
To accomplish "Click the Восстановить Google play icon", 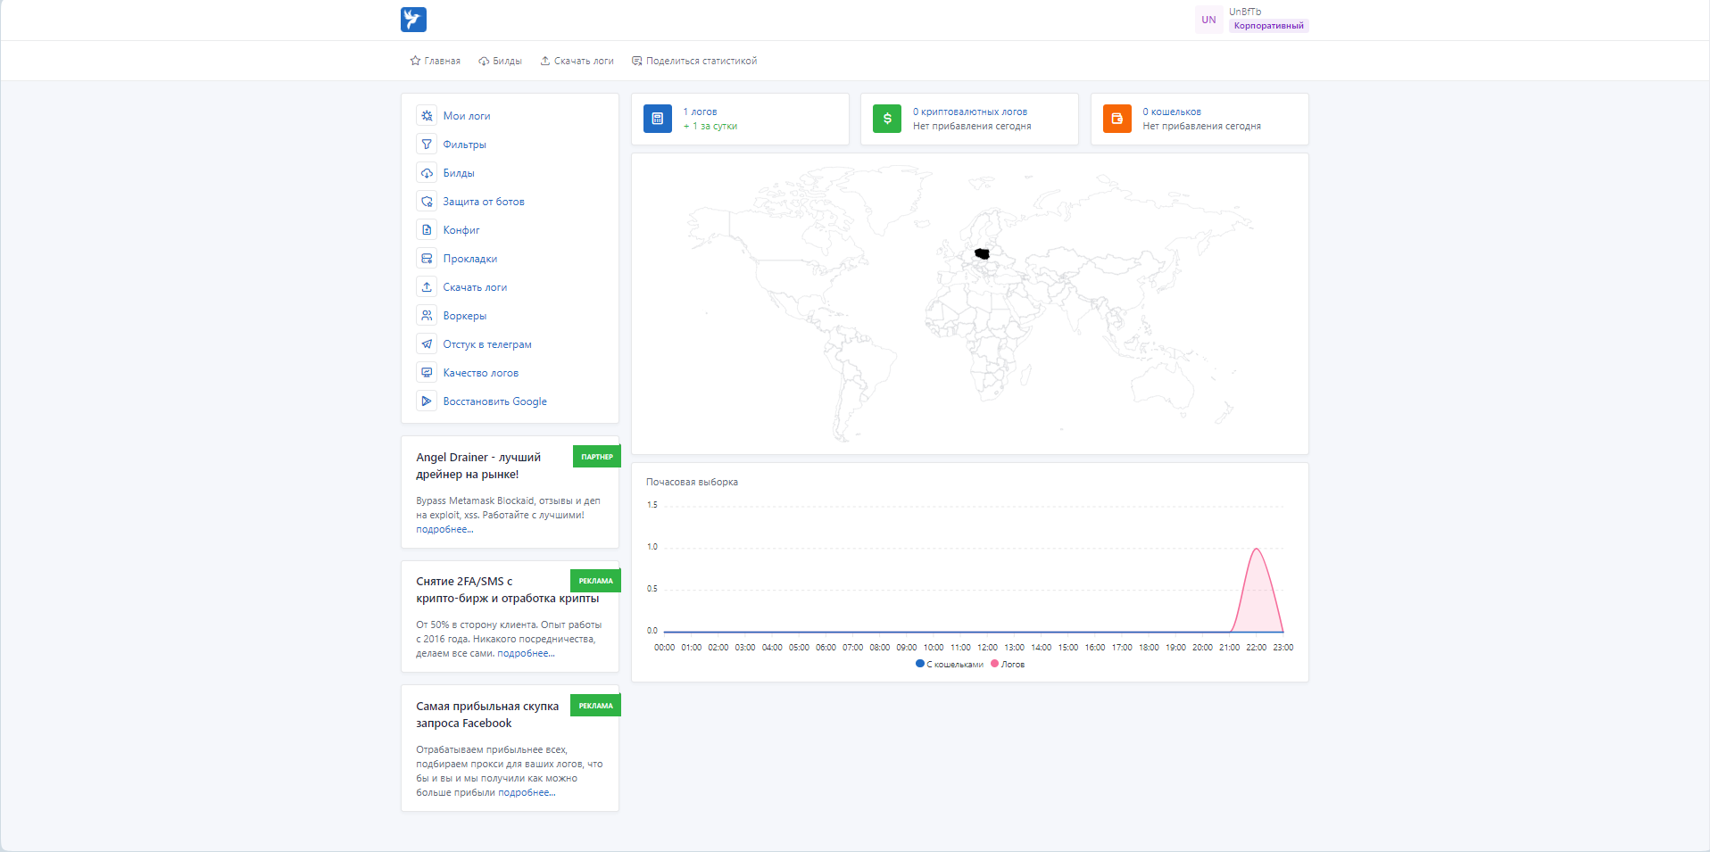I will (x=427, y=401).
